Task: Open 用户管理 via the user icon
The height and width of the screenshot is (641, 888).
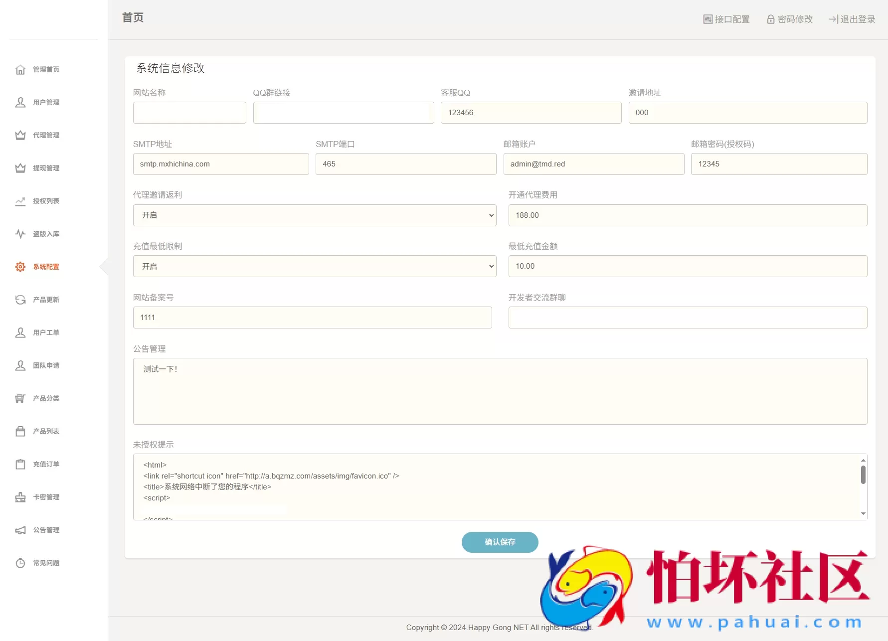Action: 20,102
